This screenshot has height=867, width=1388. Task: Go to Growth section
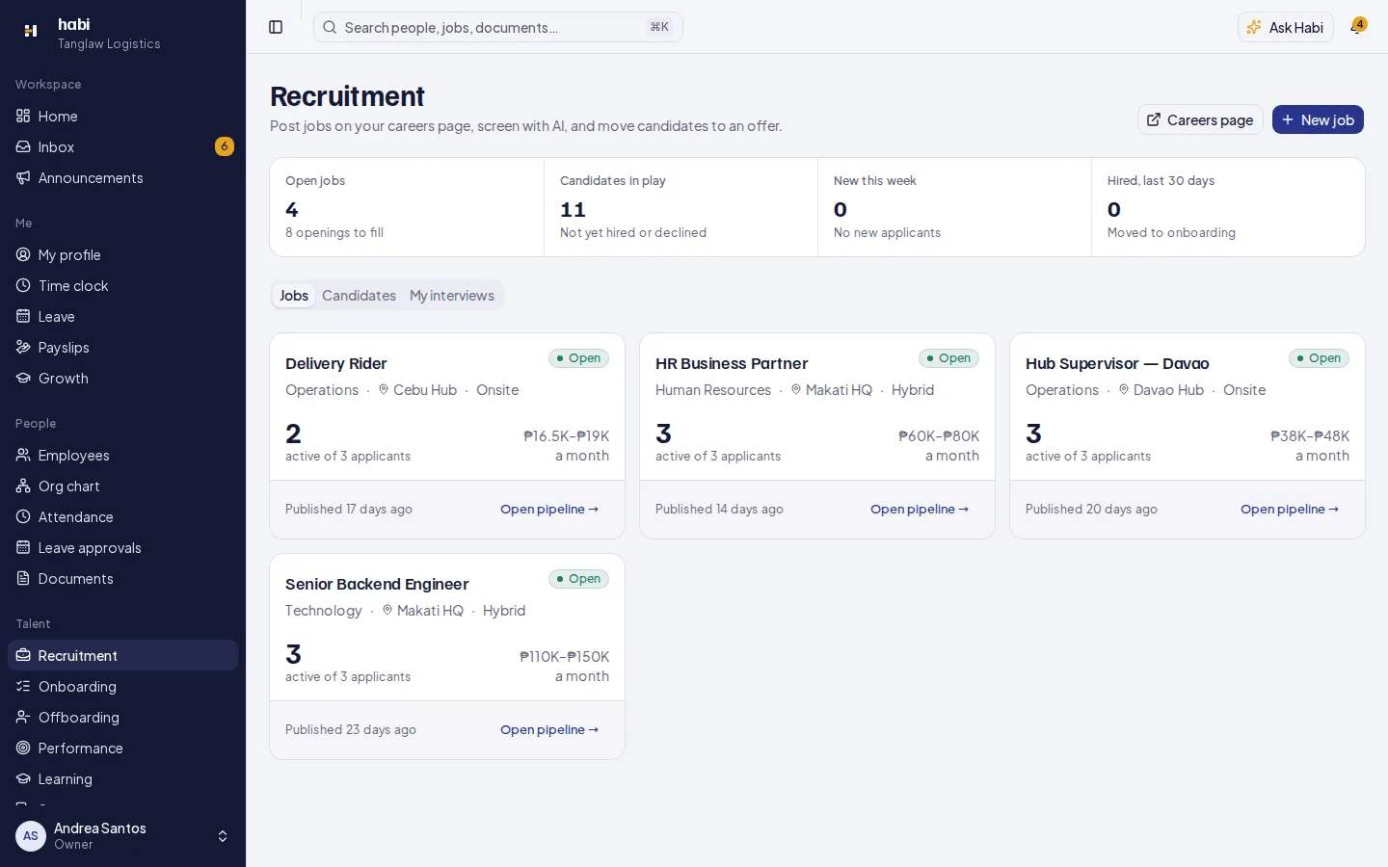pos(122,378)
